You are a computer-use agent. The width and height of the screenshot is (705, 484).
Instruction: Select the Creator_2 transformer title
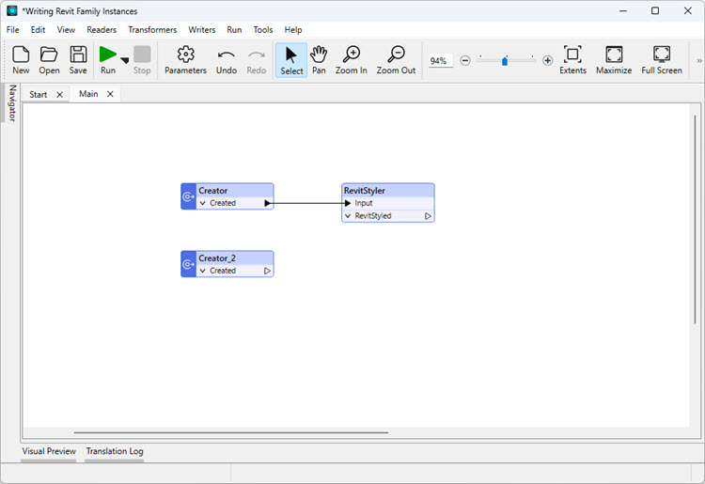pyautogui.click(x=217, y=258)
